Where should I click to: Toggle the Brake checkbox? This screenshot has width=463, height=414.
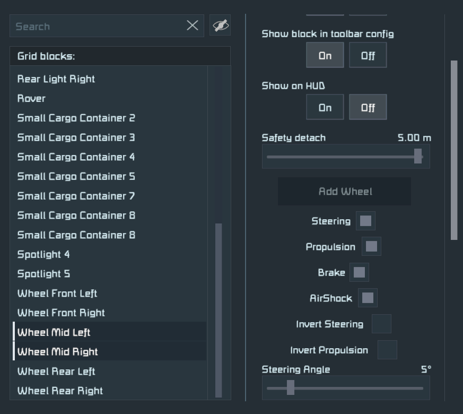pyautogui.click(x=359, y=272)
